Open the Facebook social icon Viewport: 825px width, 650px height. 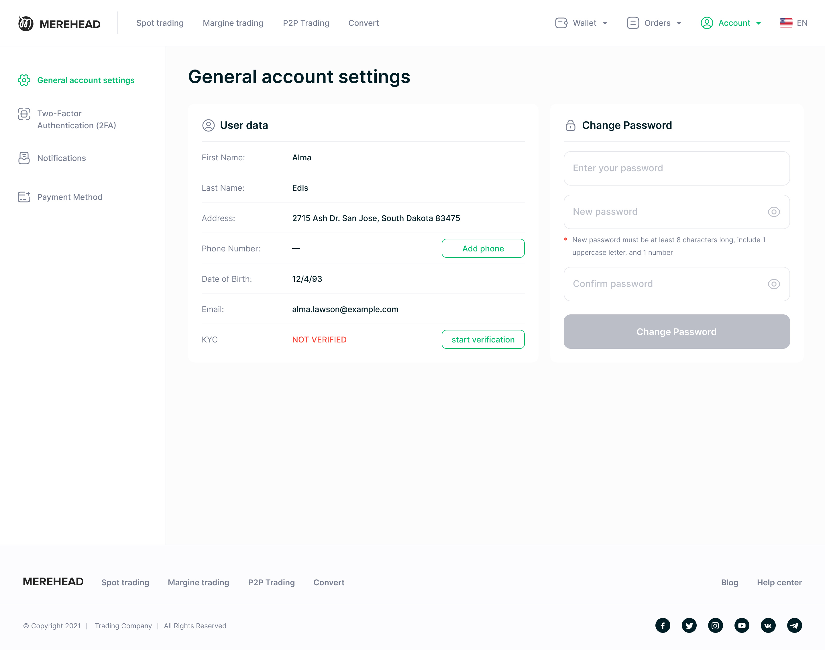663,625
